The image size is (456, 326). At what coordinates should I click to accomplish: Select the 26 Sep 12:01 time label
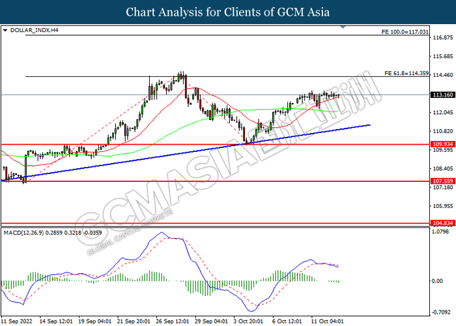tap(173, 321)
